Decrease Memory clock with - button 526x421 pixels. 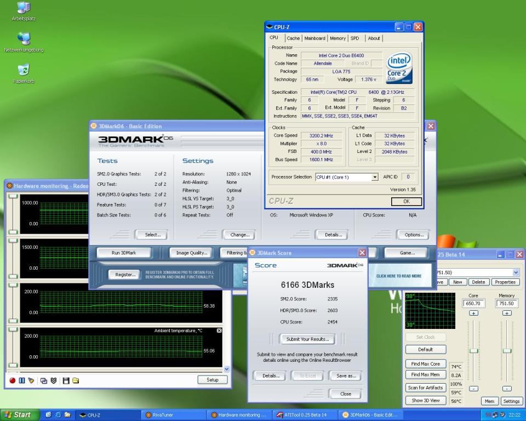(506, 389)
